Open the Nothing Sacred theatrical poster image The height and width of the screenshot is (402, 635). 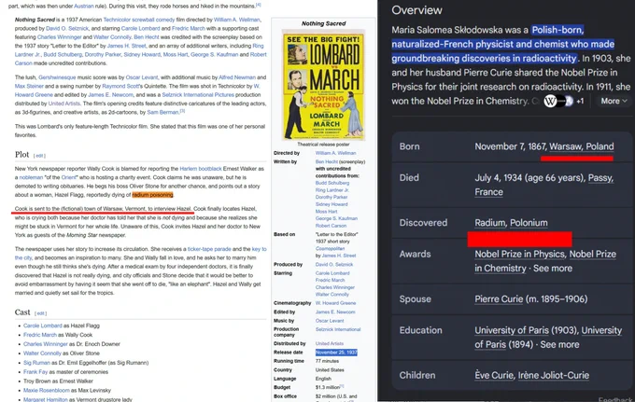tap(324, 85)
